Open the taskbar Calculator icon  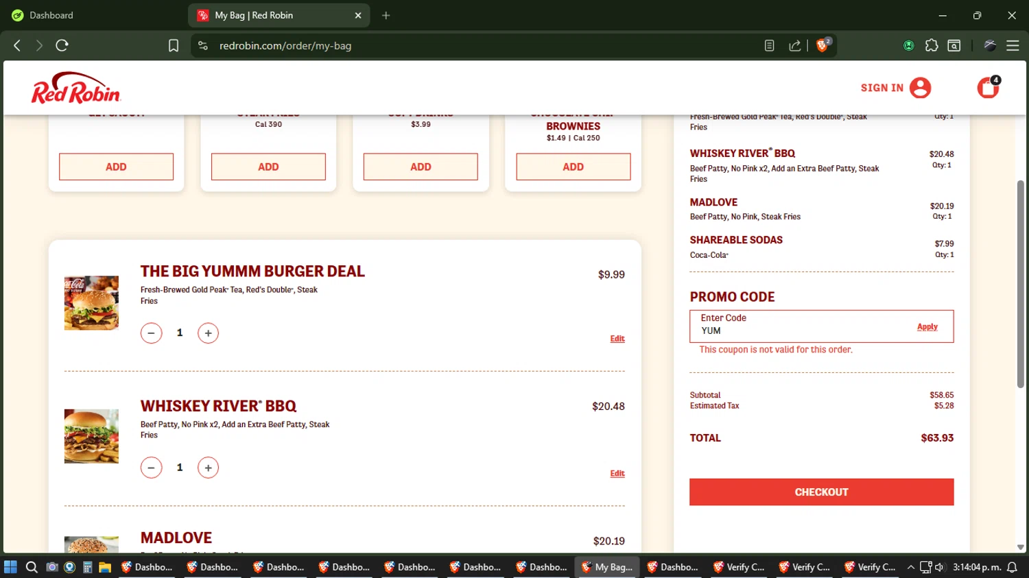click(87, 567)
